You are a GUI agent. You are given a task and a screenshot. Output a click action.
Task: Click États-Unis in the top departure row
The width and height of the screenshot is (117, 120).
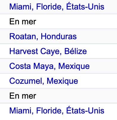(x=85, y=6)
